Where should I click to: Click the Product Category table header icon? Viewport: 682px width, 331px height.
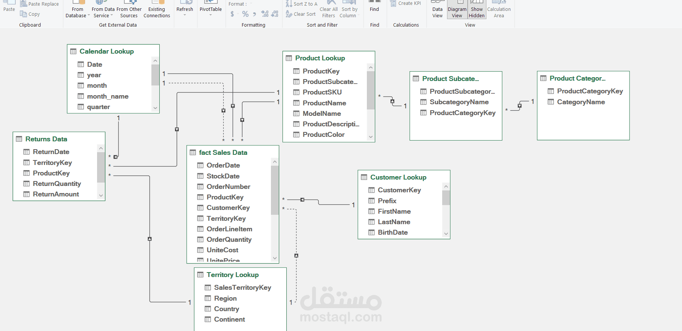coord(543,78)
